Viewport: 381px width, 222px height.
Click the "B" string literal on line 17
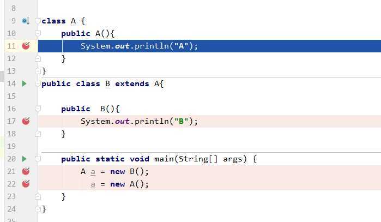point(182,121)
